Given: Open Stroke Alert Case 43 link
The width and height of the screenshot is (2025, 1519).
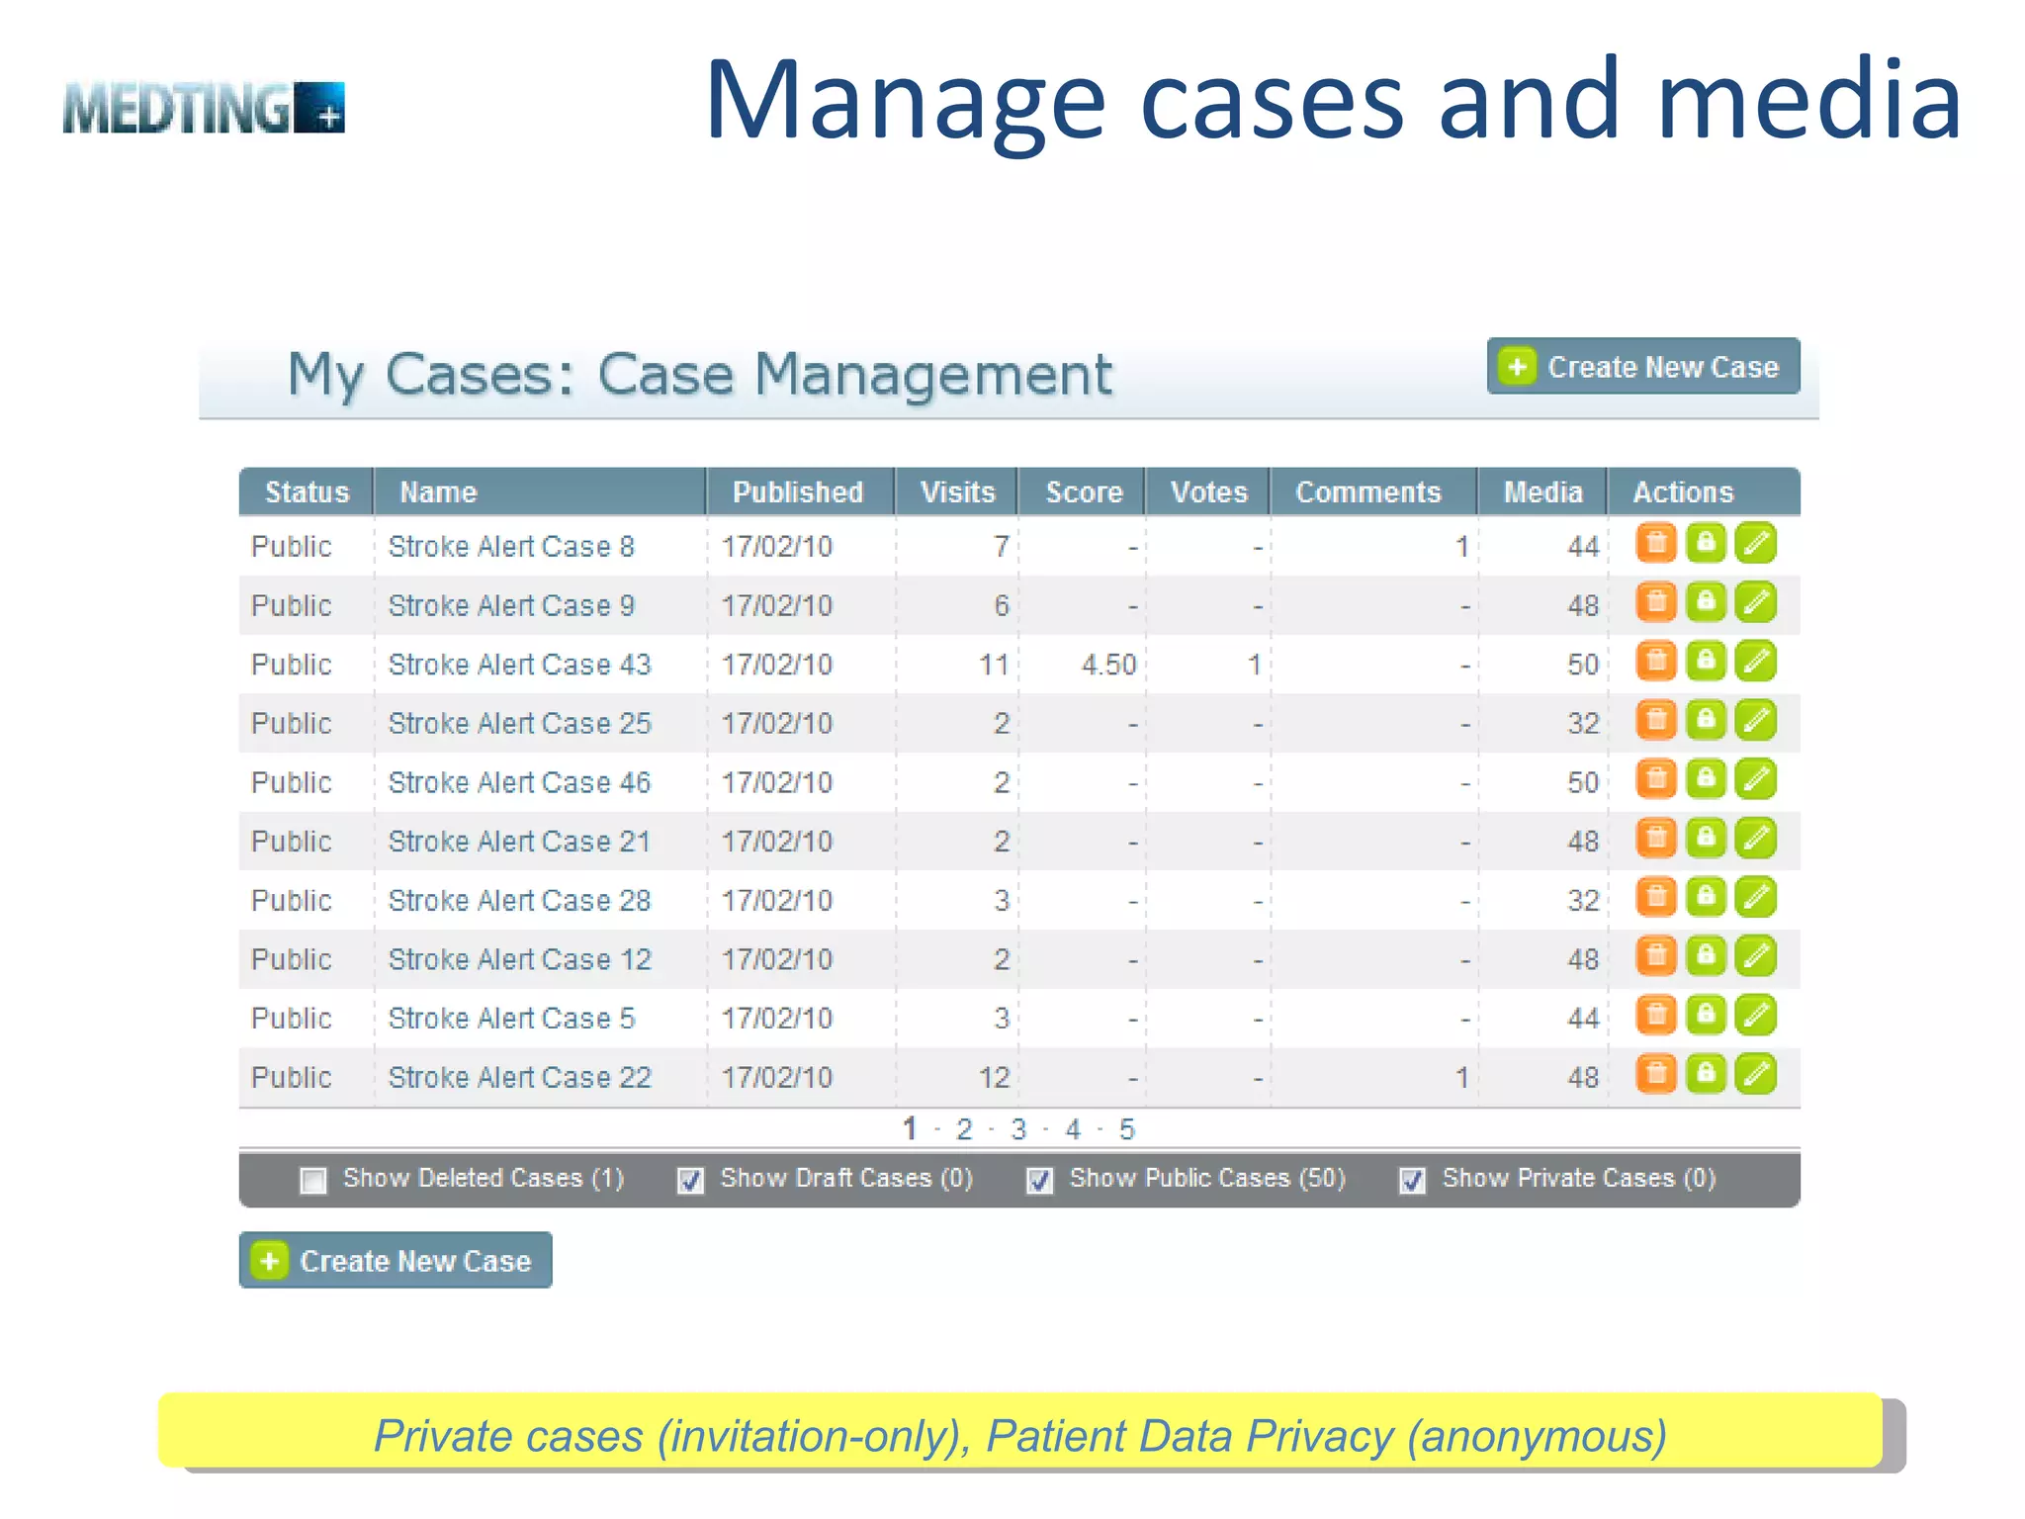Looking at the screenshot, I should (520, 665).
